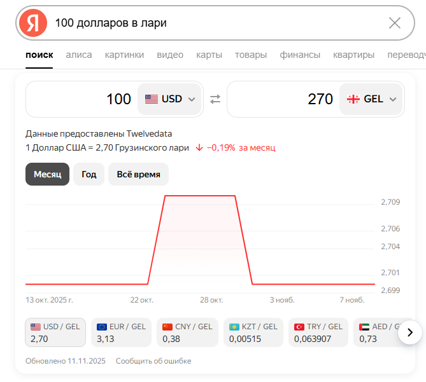
Task: Click the Сообщить об ошибке link
Action: point(153,361)
